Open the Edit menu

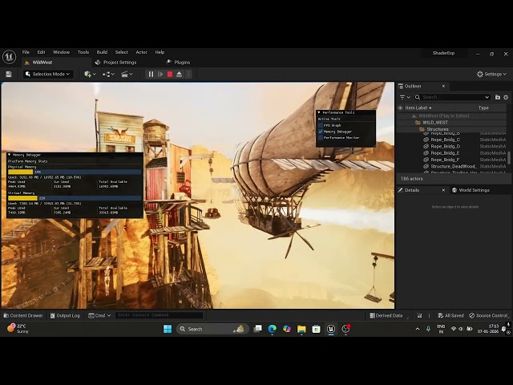tap(41, 52)
